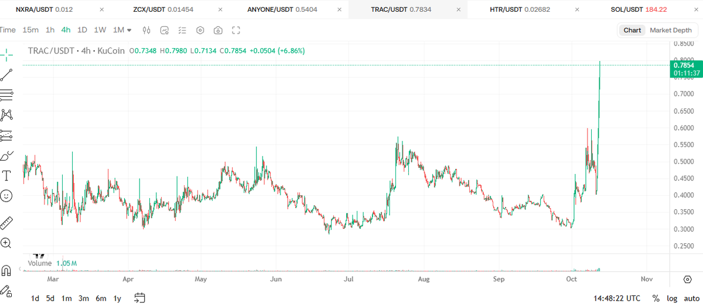Select the Chart view tab
This screenshot has height=306, width=703.
(x=632, y=30)
